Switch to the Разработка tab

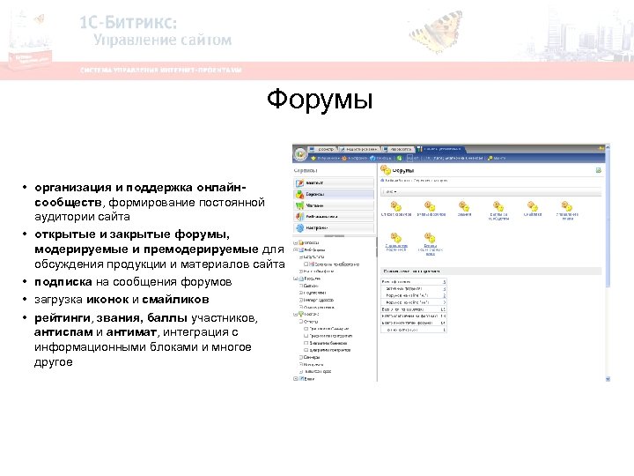(398, 149)
